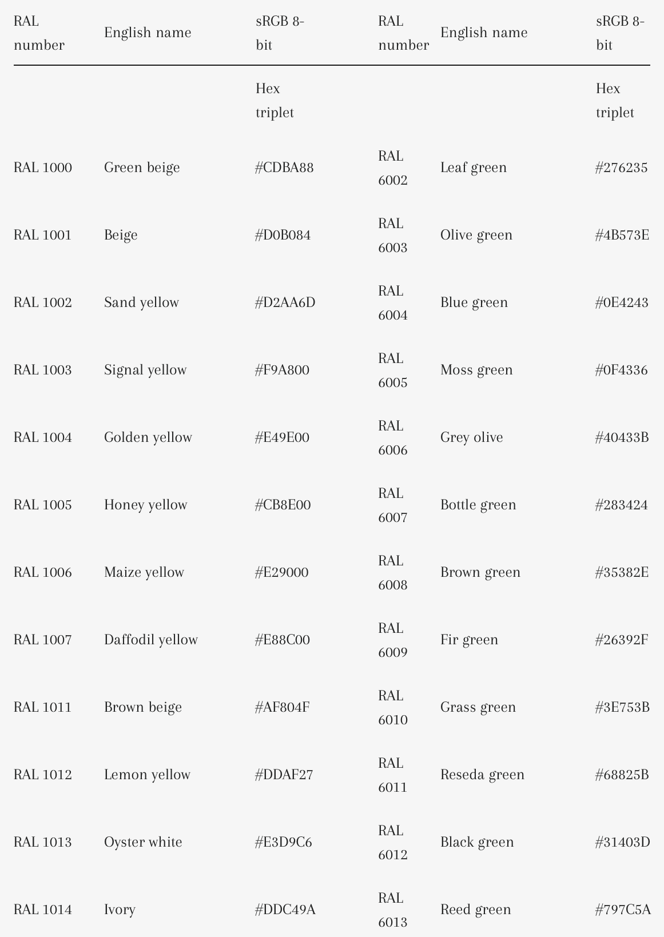Select the RAL 1005 row number
This screenshot has width=664, height=937.
click(43, 505)
